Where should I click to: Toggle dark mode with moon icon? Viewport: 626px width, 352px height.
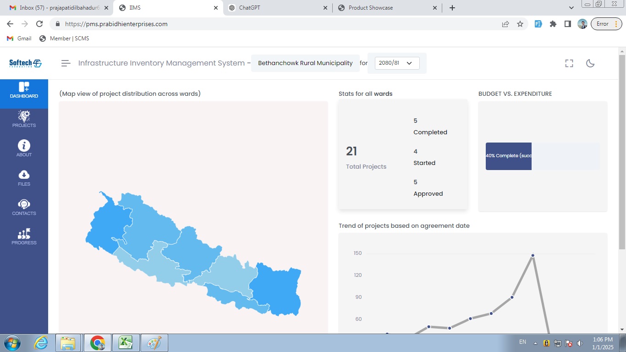click(x=590, y=63)
